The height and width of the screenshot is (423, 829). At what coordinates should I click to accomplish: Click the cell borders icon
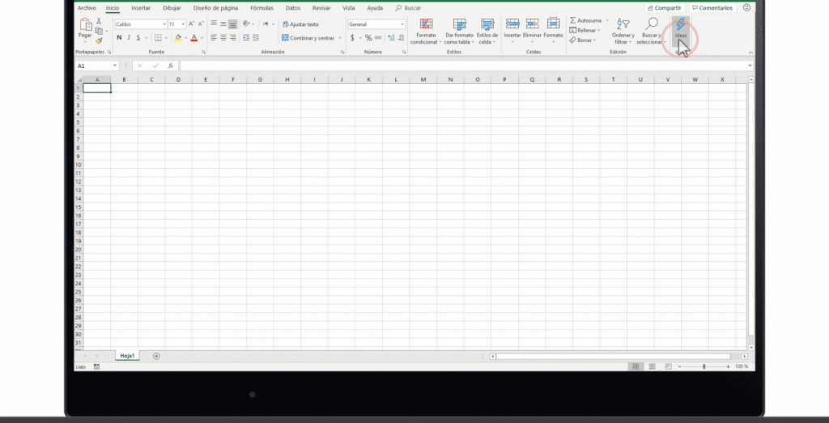click(158, 37)
